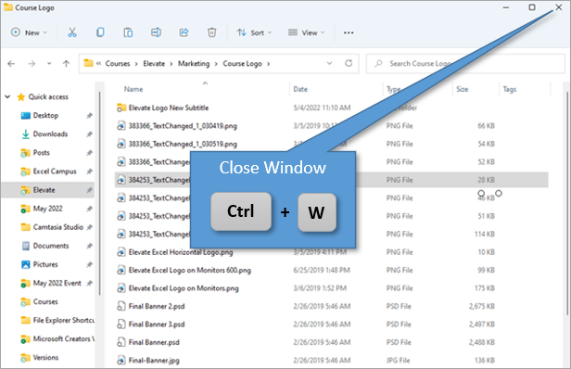Click the navigation pane vertical scrollbar
The image size is (571, 369).
pyautogui.click(x=100, y=193)
